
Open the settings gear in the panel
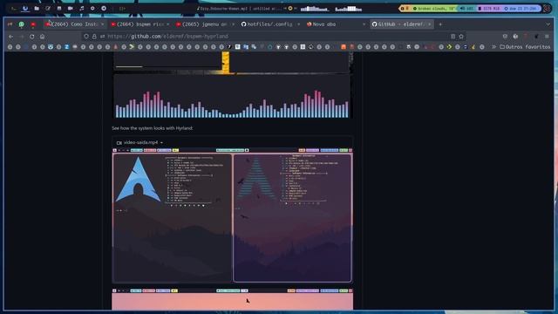[x=92, y=8]
